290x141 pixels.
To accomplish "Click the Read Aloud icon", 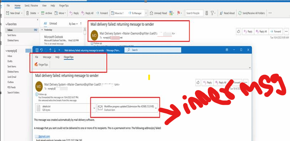I will click(221, 13).
